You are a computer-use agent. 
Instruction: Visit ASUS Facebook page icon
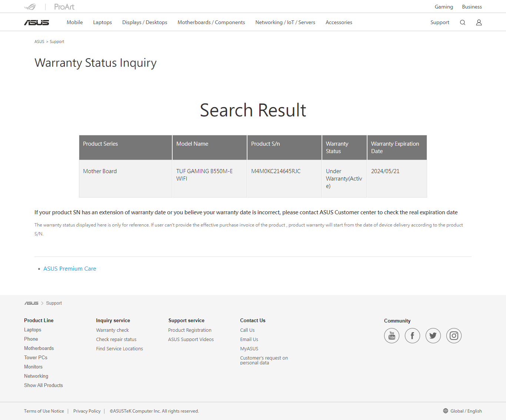413,336
